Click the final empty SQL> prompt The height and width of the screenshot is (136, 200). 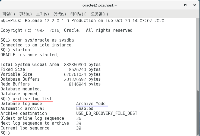coord(5,133)
